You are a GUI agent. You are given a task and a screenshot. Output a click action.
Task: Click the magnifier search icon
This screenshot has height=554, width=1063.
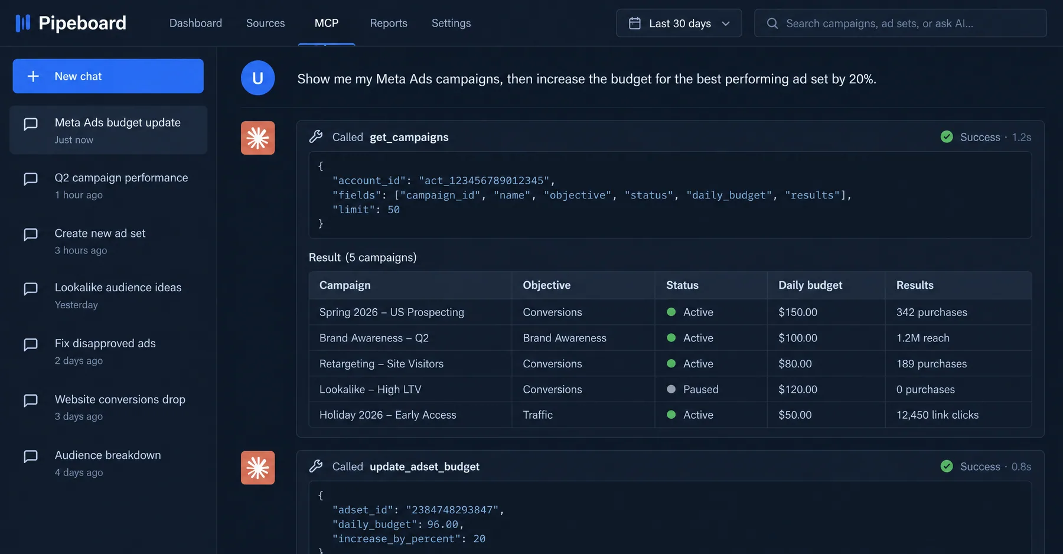pyautogui.click(x=772, y=23)
